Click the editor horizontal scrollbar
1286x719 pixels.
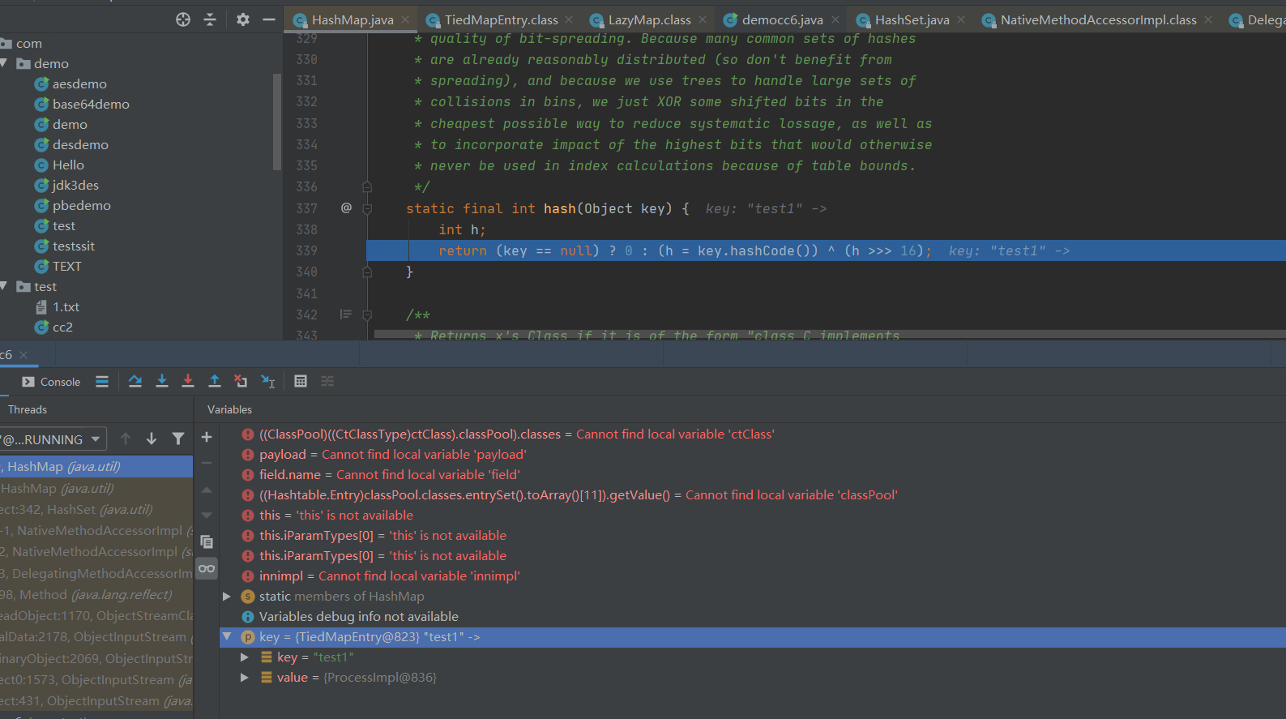pyautogui.click(x=830, y=334)
